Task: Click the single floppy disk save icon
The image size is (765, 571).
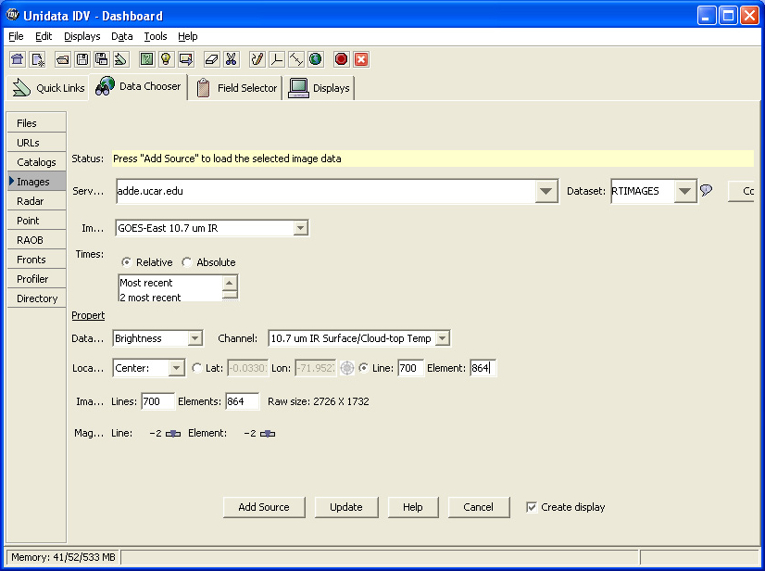Action: (82, 59)
